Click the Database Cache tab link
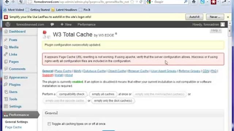This screenshot has width=234, height=131. (x=94, y=71)
